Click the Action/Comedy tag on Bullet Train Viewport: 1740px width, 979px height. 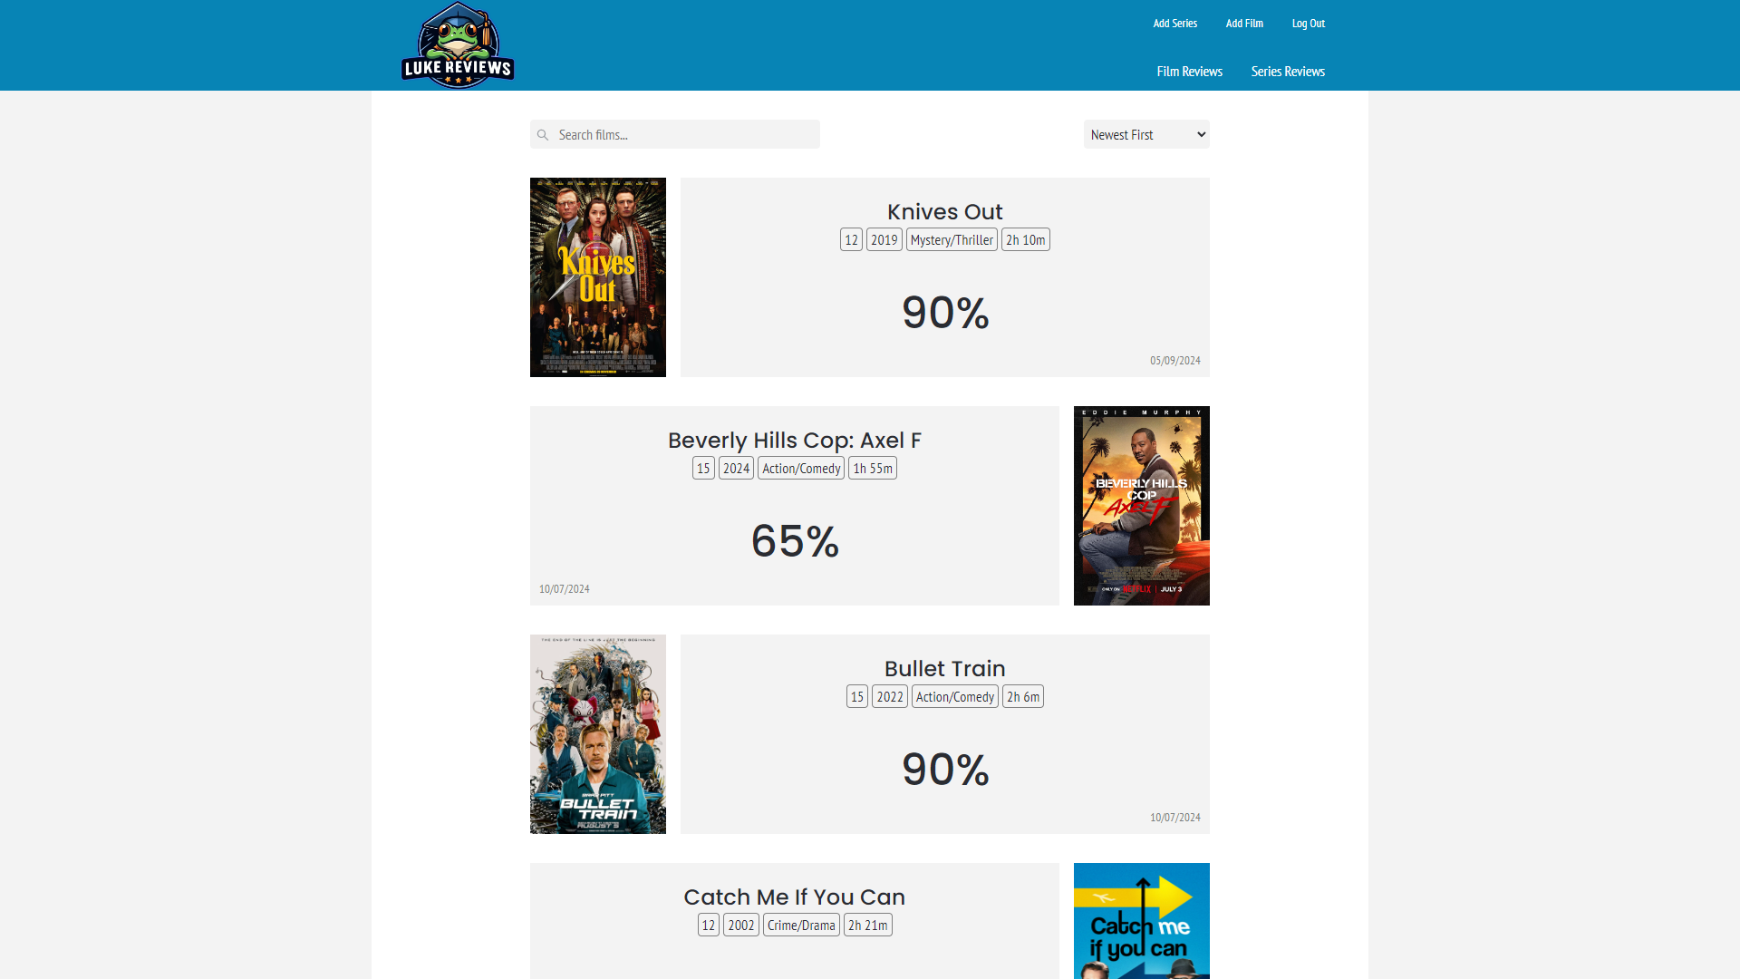[x=953, y=697]
